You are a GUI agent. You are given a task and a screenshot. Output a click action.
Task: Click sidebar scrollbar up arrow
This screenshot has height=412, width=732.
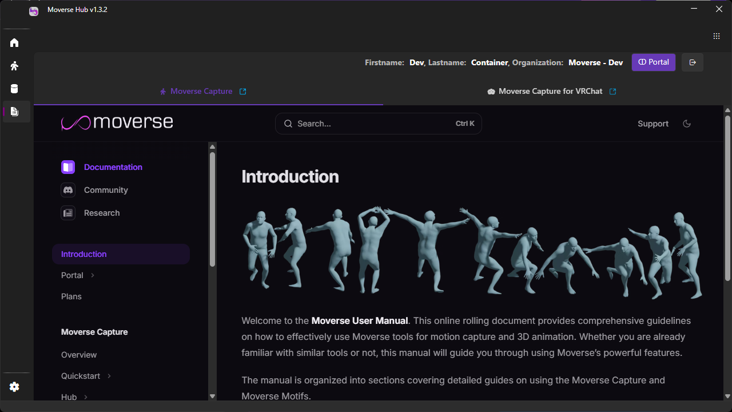[x=212, y=146]
